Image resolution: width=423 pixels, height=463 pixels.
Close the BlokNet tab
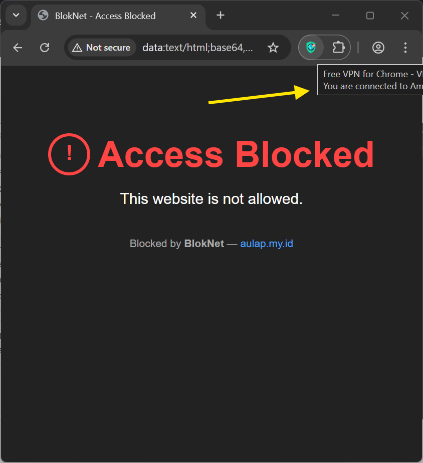tap(193, 16)
